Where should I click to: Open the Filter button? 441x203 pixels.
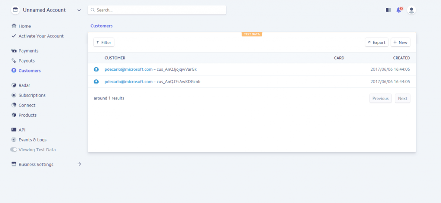[x=104, y=42]
